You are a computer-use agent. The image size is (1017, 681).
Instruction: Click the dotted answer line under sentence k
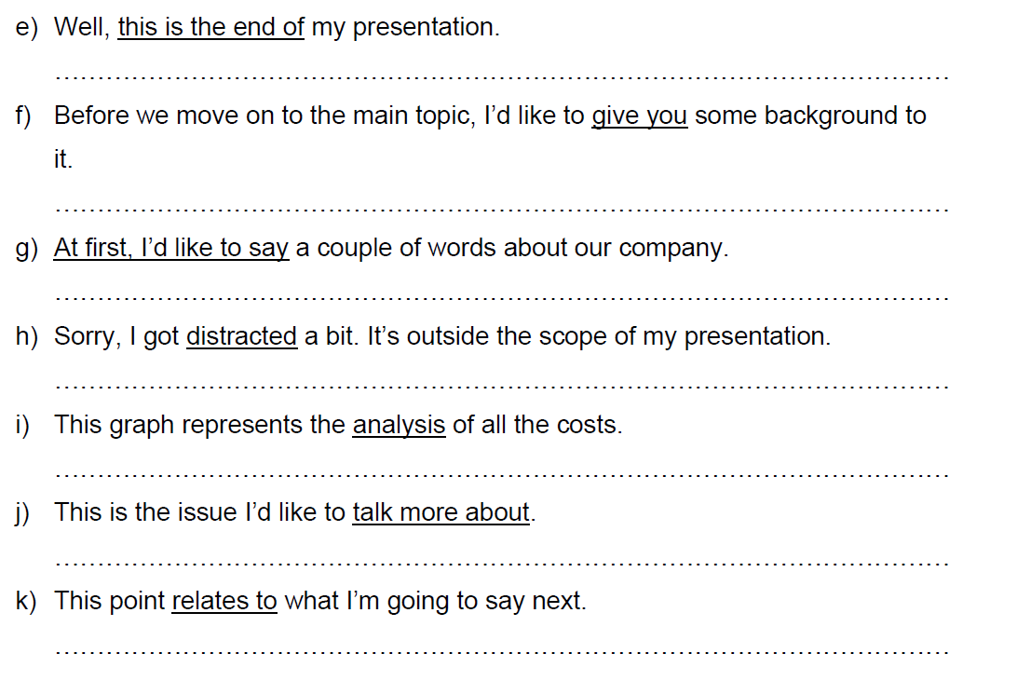pyautogui.click(x=503, y=651)
